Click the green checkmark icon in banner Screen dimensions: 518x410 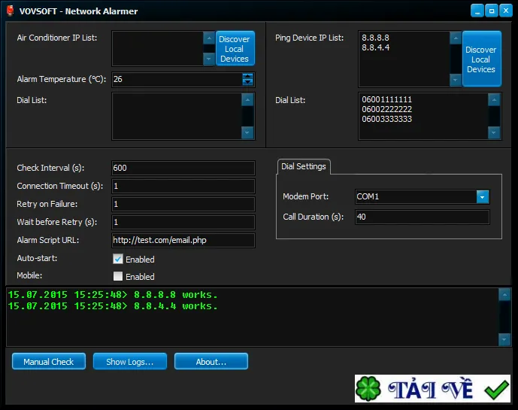pyautogui.click(x=496, y=390)
